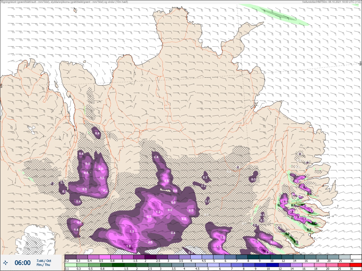Click the 1.9 precipitation value on the map
The width and height of the screenshot is (362, 271).
coord(128,246)
